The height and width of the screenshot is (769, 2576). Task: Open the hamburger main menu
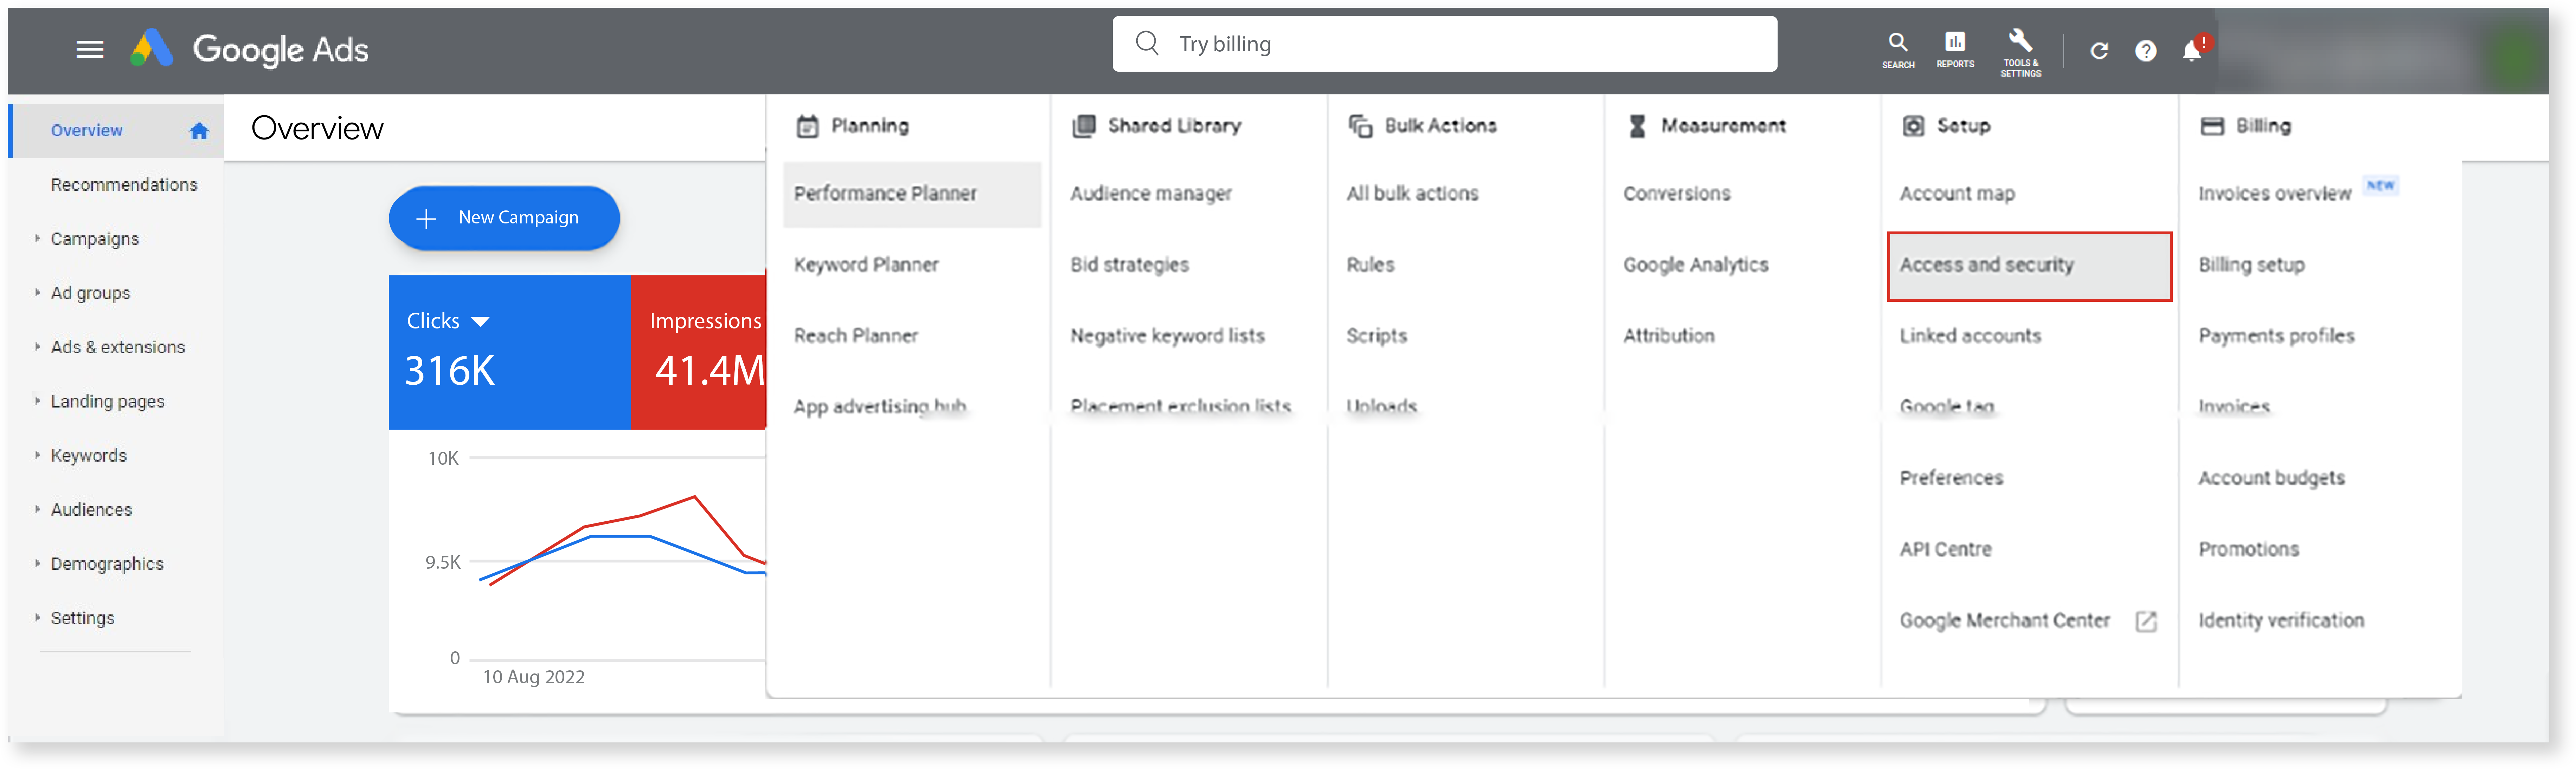(x=90, y=49)
